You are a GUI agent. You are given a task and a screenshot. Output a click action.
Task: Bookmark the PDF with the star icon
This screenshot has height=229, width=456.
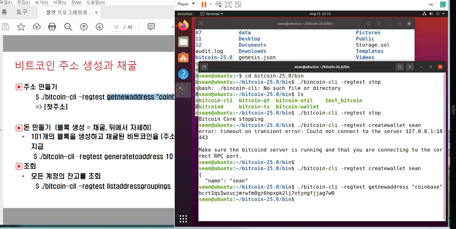21,27
